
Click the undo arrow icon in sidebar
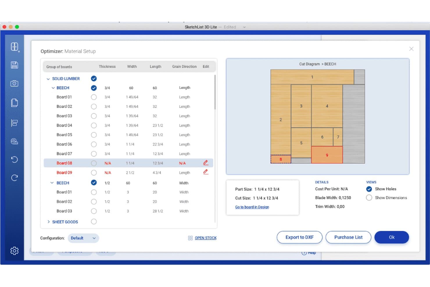click(15, 159)
